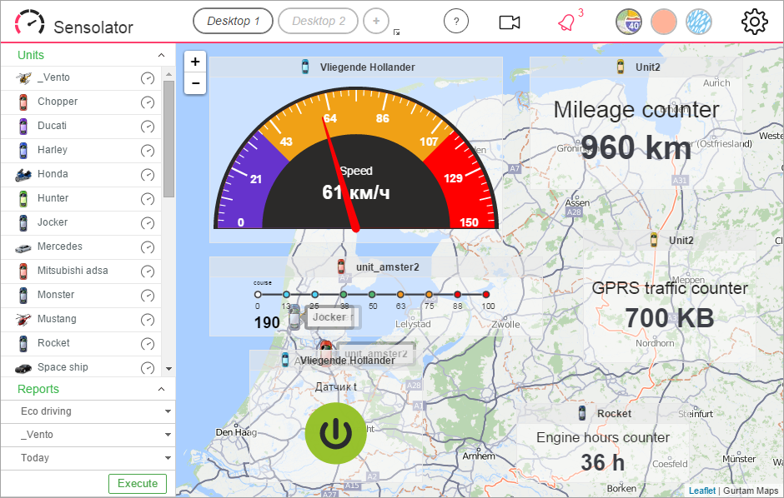Viewport: 784px width, 498px height.
Task: Click gauge icon next to Harley
Action: point(148,151)
